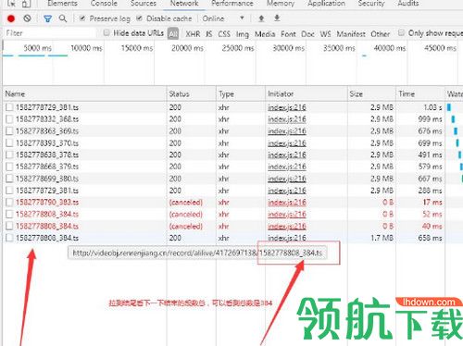This screenshot has width=463, height=346.
Task: Activate the inspect element picker icon
Action: (11, 4)
